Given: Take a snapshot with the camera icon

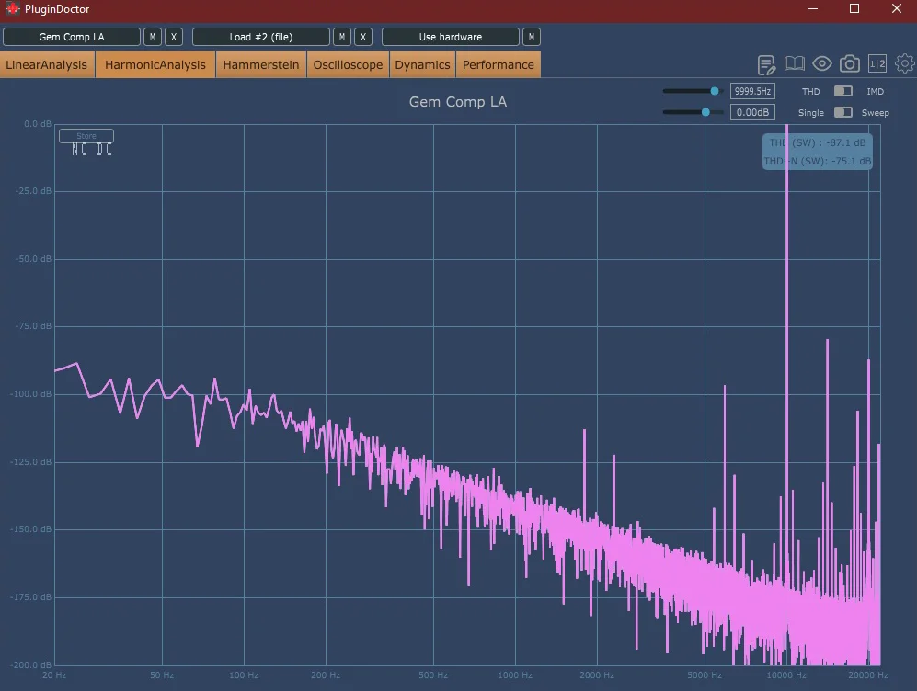Looking at the screenshot, I should tap(850, 63).
